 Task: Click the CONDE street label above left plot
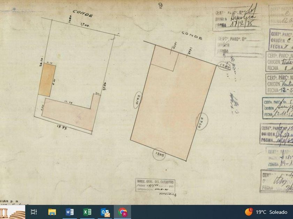click(83, 14)
